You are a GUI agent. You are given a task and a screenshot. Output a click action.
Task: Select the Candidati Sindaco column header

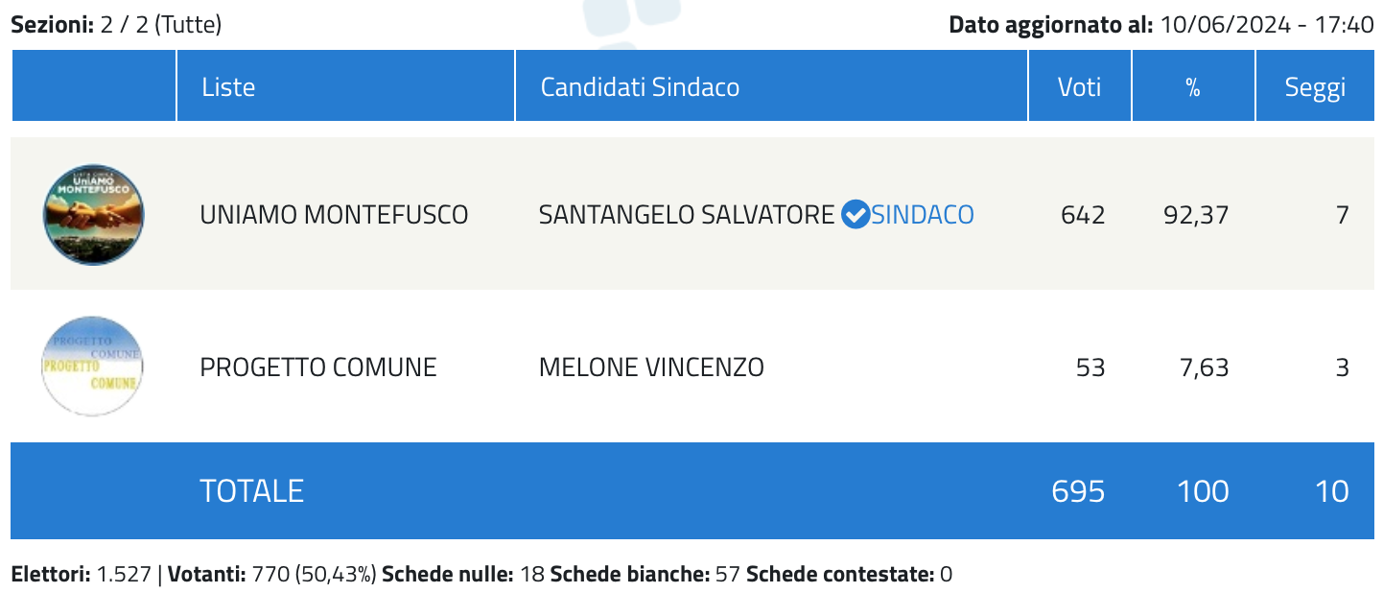point(640,87)
